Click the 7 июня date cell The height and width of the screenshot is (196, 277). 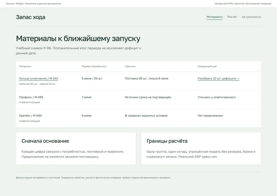(x=86, y=97)
